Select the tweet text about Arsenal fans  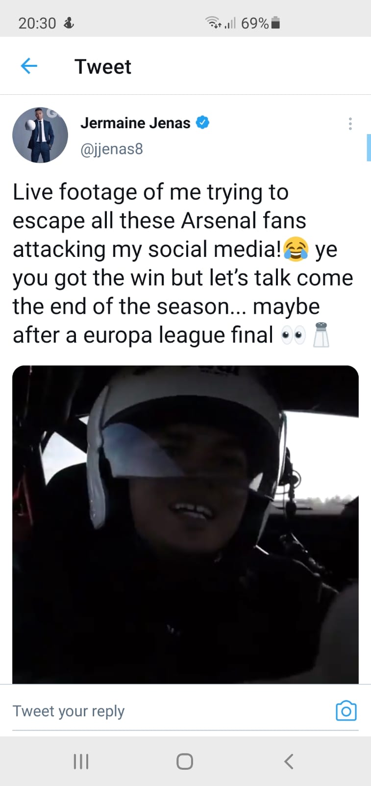tap(183, 263)
